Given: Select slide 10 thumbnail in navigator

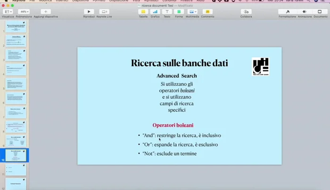Looking at the screenshot, I should [x=16, y=155].
